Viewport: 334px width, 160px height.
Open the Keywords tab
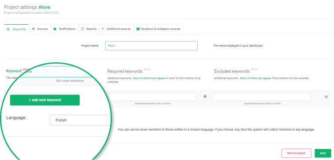coord(16,29)
